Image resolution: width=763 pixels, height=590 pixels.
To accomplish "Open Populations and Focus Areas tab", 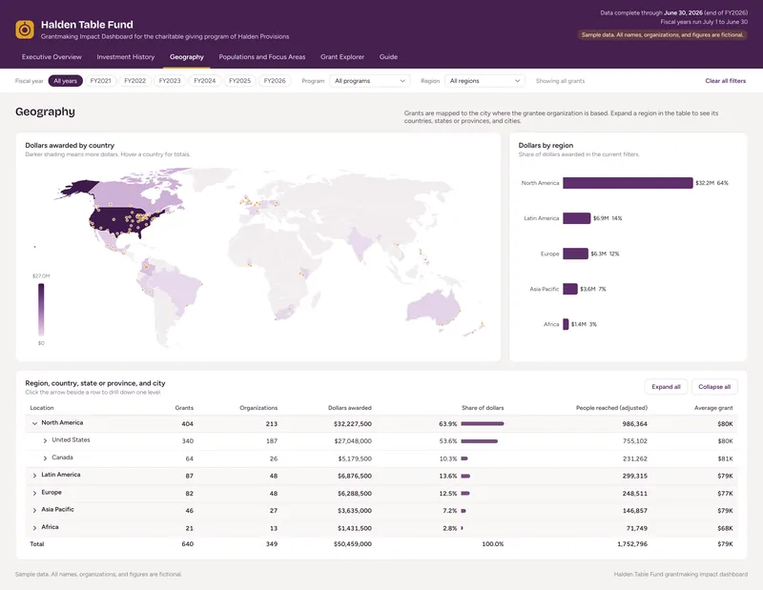I will (261, 57).
